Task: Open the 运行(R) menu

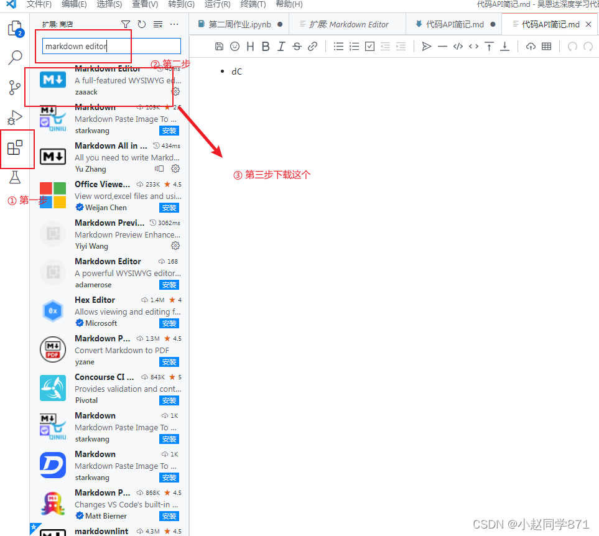Action: click(x=217, y=4)
